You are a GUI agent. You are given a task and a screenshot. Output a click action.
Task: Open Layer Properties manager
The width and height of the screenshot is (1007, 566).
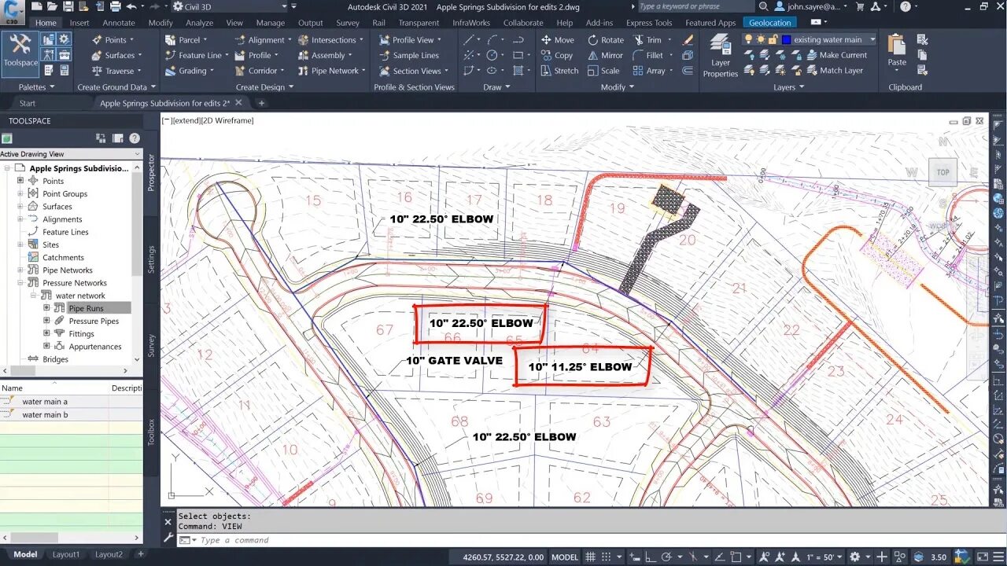(x=721, y=55)
